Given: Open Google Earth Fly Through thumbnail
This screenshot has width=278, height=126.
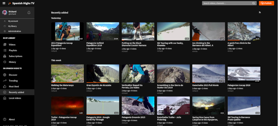Looking at the screenshot, I should [103, 105].
